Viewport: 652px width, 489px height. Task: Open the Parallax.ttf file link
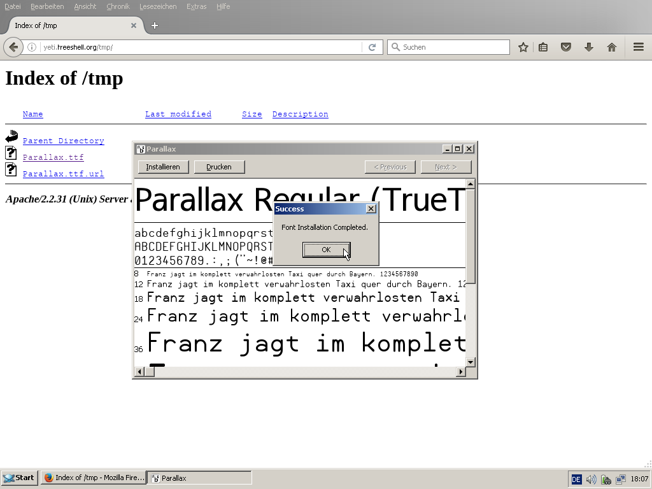pyautogui.click(x=53, y=157)
